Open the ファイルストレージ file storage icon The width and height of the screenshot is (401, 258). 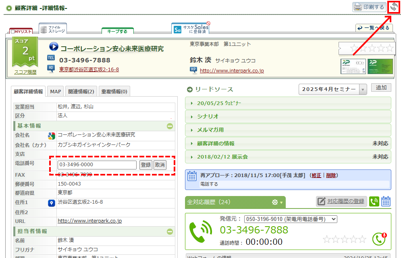tap(53, 29)
